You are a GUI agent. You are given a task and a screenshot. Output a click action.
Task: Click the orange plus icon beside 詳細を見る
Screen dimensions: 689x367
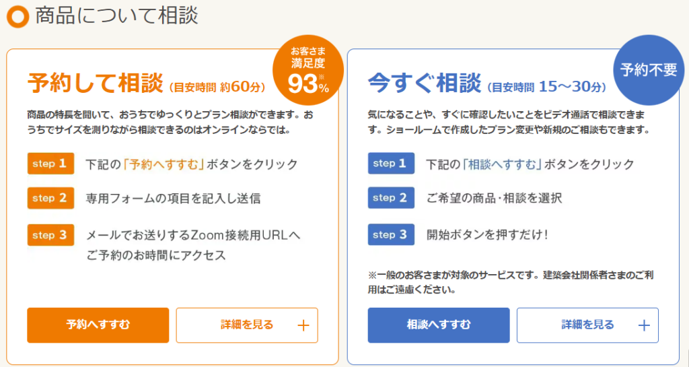[x=303, y=326]
